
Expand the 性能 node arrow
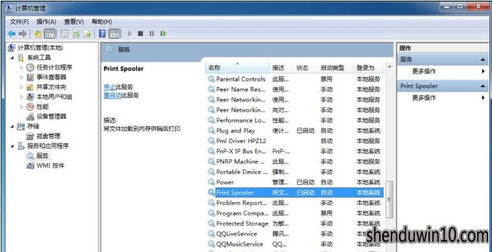click(21, 107)
